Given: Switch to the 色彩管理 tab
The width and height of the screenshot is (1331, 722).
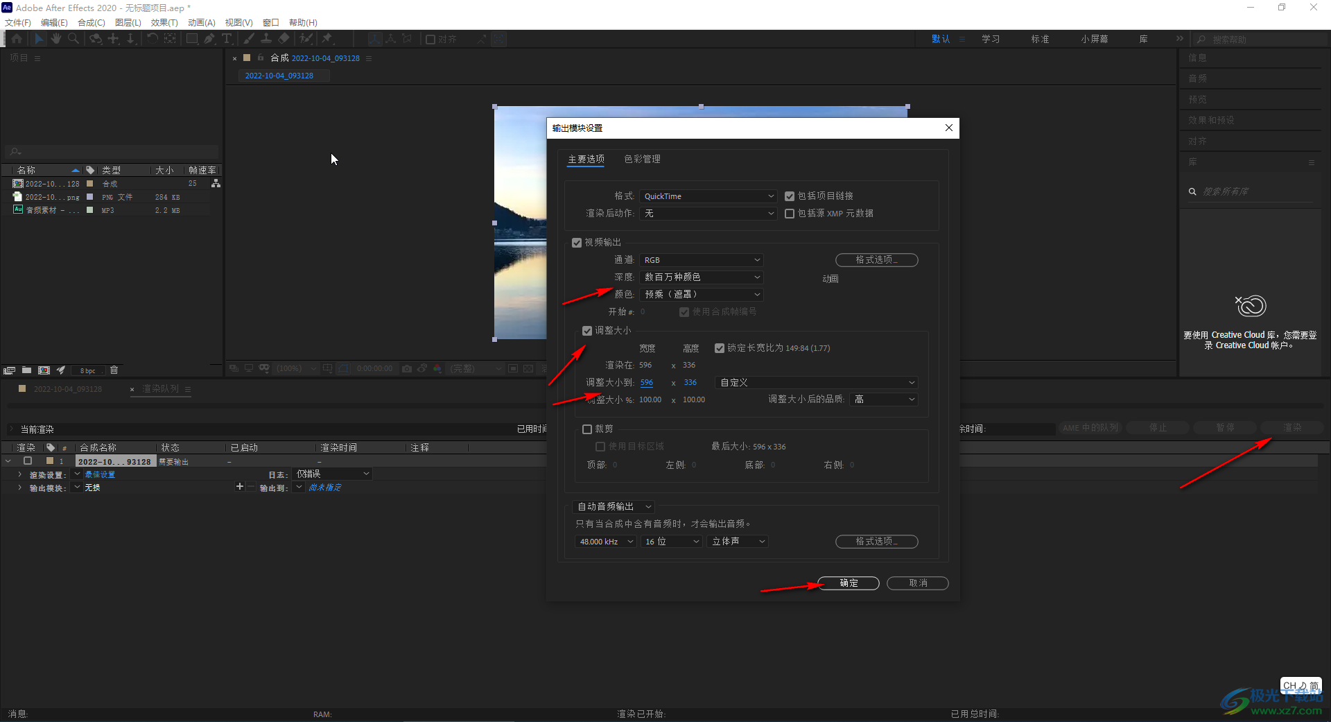Looking at the screenshot, I should [642, 160].
